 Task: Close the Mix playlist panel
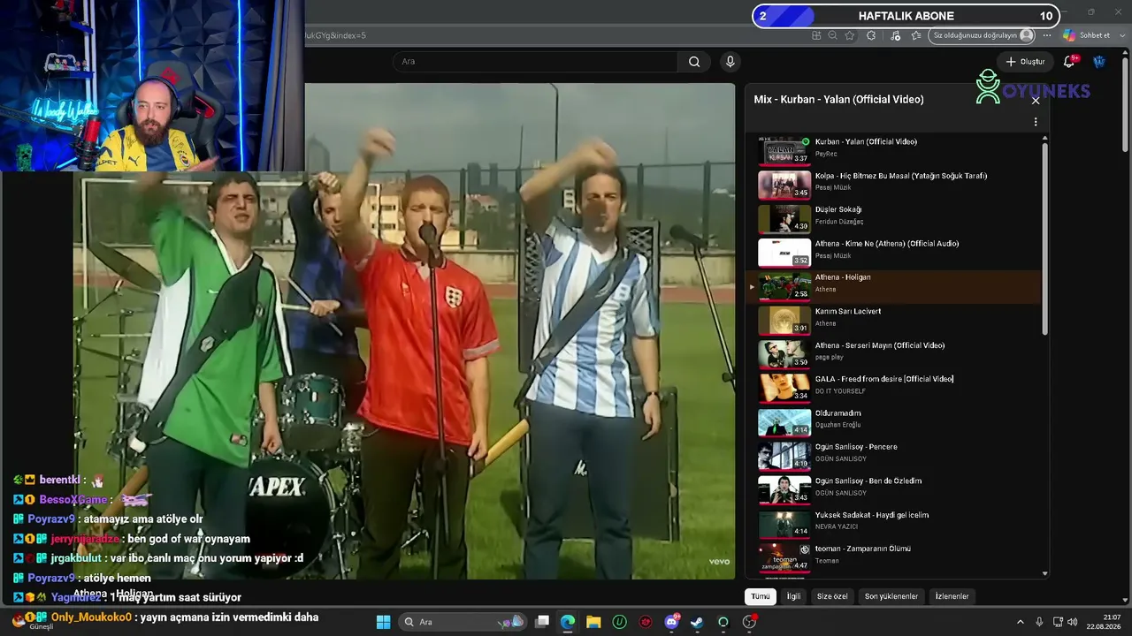1036,101
